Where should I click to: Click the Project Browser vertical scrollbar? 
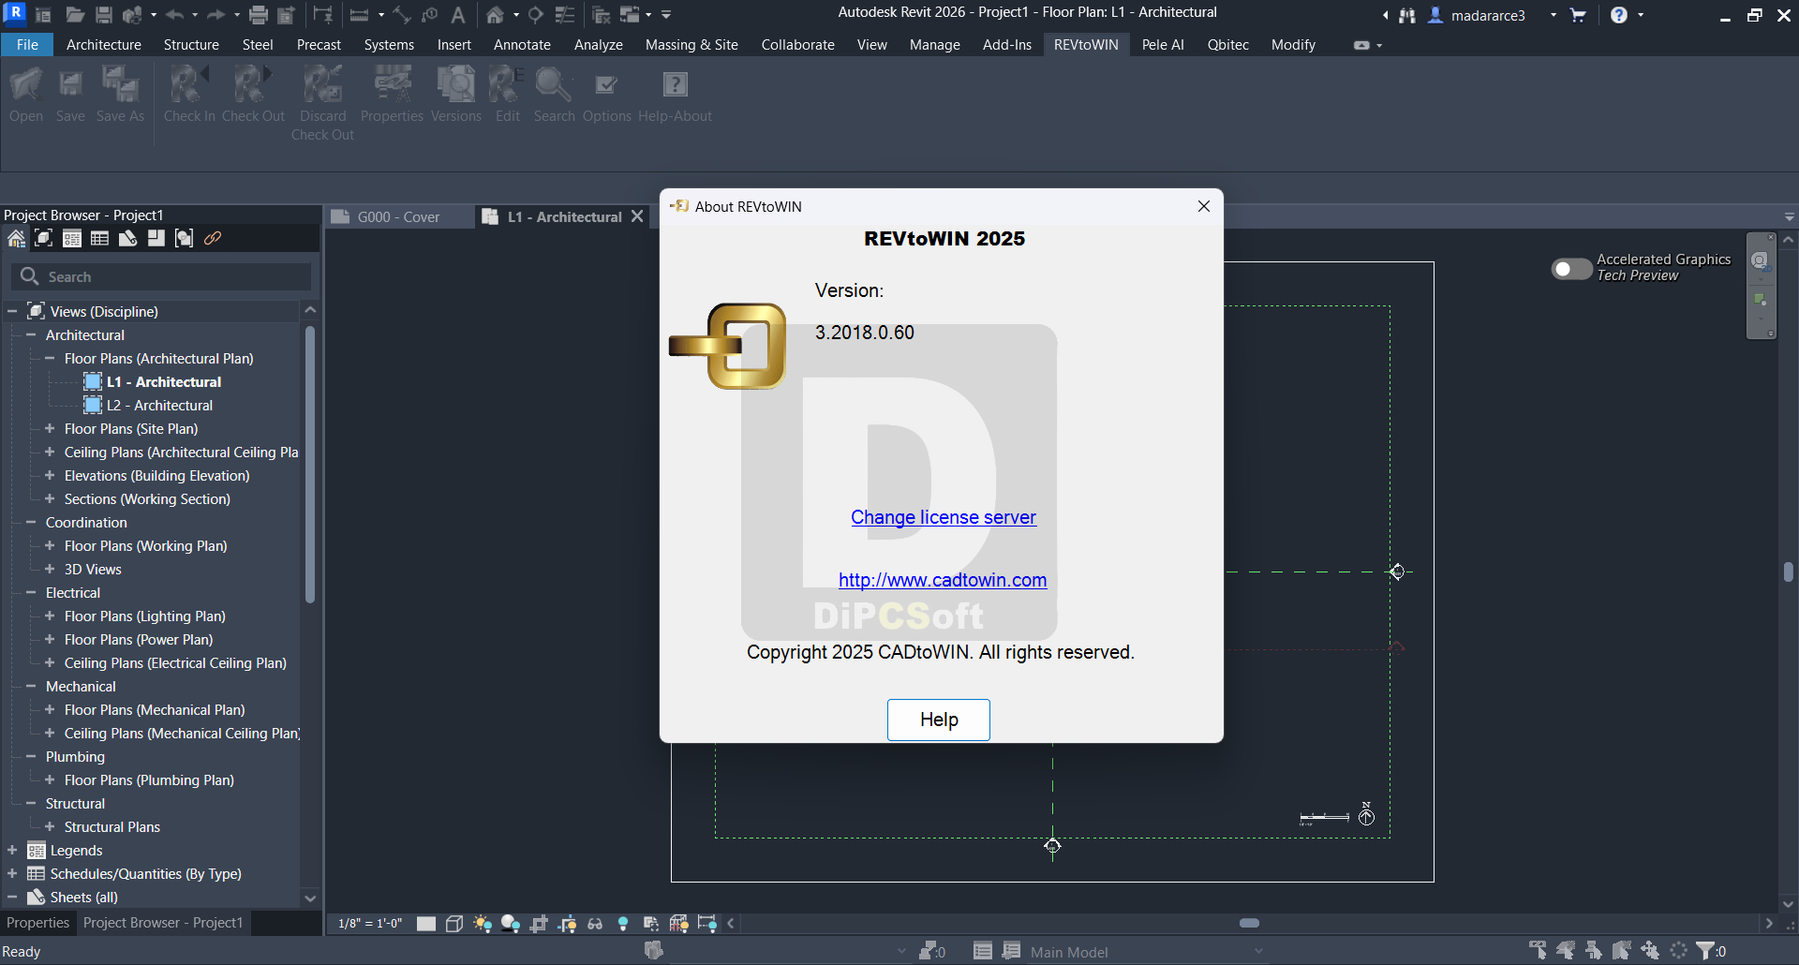(310, 464)
